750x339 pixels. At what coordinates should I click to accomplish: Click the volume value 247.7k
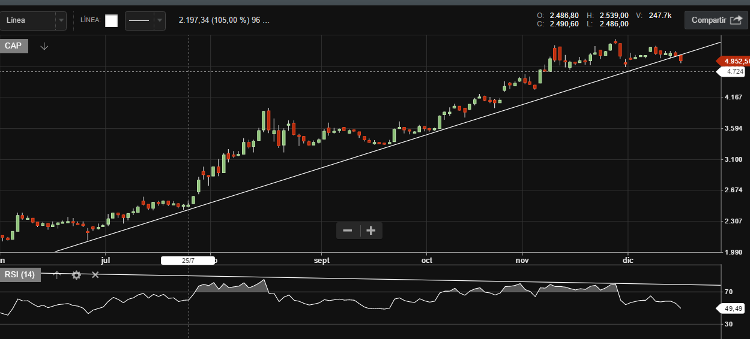pyautogui.click(x=660, y=16)
